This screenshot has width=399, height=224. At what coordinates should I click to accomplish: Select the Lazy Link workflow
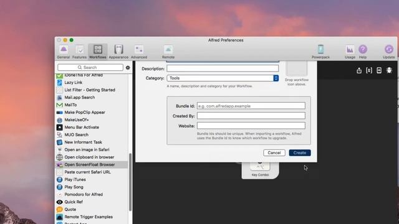(x=92, y=83)
